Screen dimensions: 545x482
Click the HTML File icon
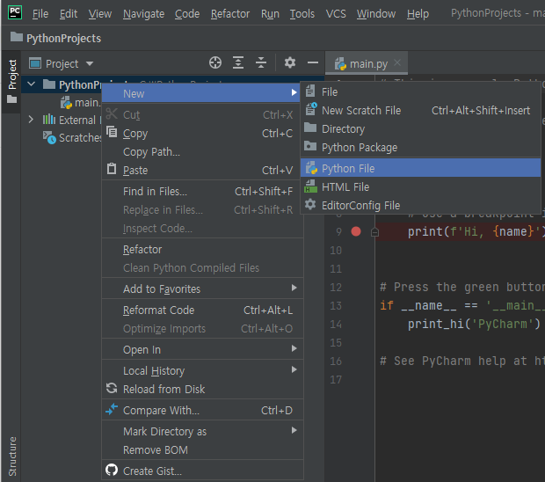pos(310,186)
